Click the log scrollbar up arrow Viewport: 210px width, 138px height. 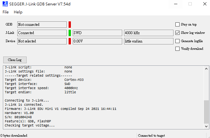pyautogui.click(x=206, y=69)
